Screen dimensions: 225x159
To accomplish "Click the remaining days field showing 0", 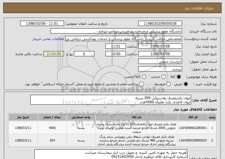I will tap(84, 54).
